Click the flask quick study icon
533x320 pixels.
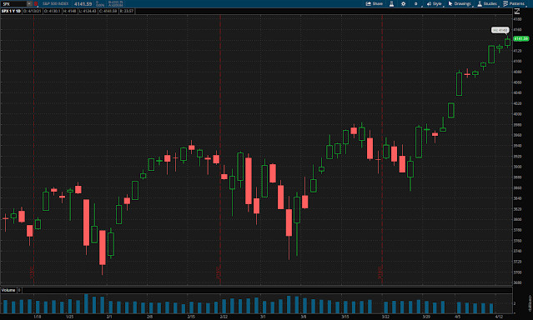click(391, 3)
